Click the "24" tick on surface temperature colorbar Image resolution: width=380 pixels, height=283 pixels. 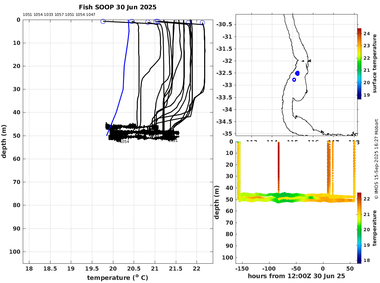[367, 34]
